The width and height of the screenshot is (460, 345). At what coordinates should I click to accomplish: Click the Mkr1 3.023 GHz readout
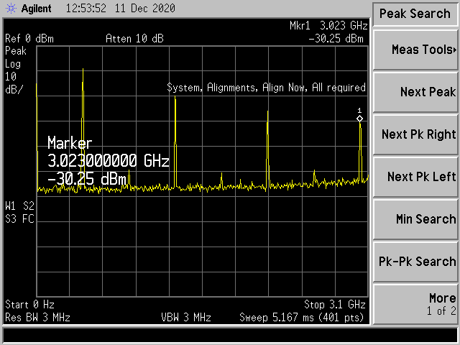pyautogui.click(x=328, y=26)
